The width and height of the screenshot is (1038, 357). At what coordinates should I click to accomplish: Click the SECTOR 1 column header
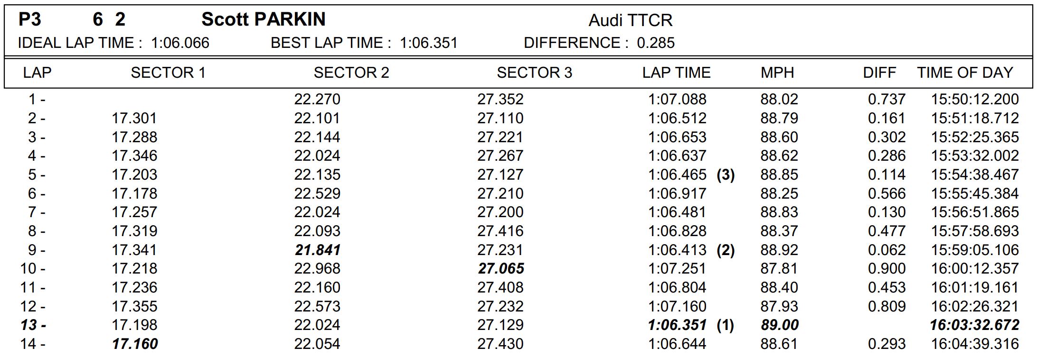pyautogui.click(x=168, y=73)
